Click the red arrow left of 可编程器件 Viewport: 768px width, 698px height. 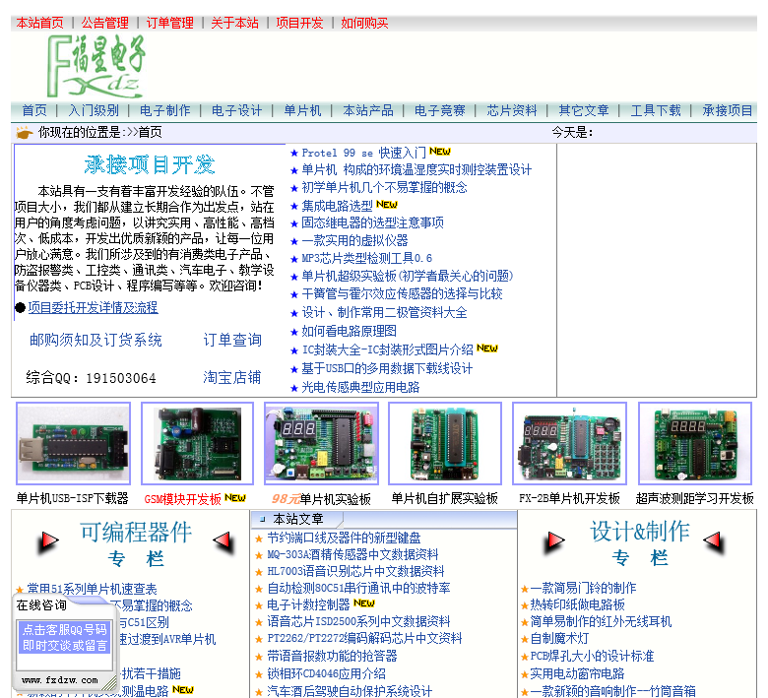[x=48, y=541]
